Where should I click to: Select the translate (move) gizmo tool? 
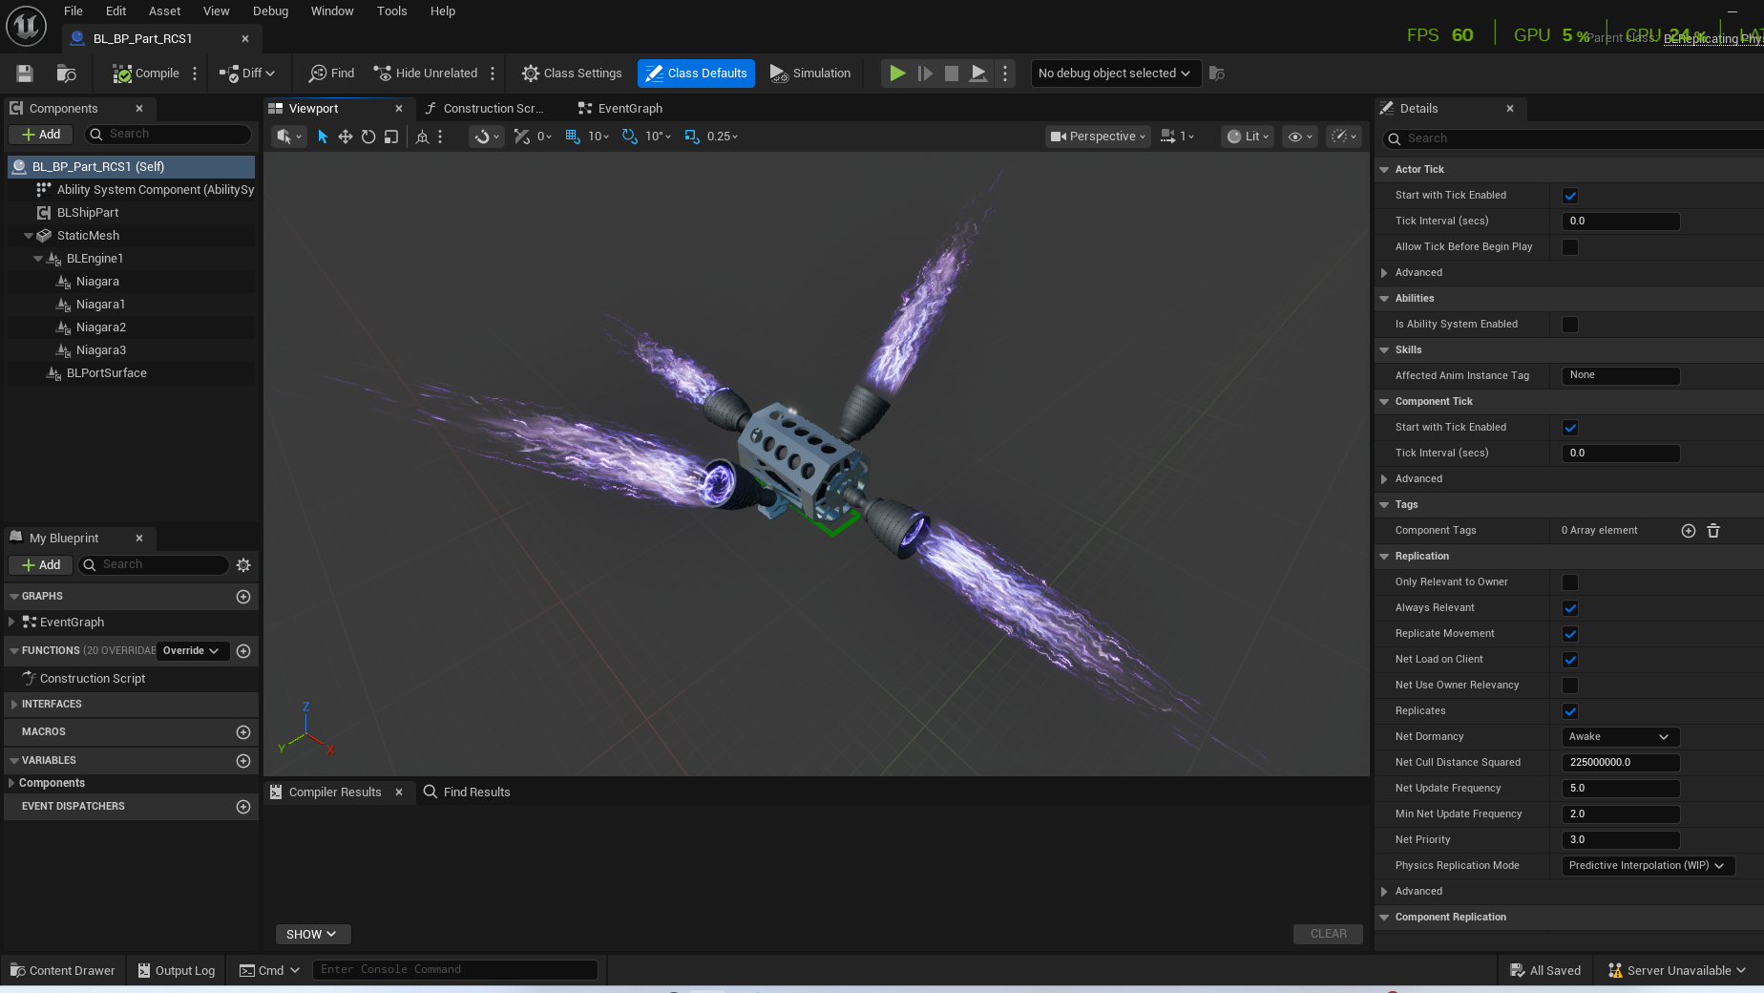pos(346,137)
